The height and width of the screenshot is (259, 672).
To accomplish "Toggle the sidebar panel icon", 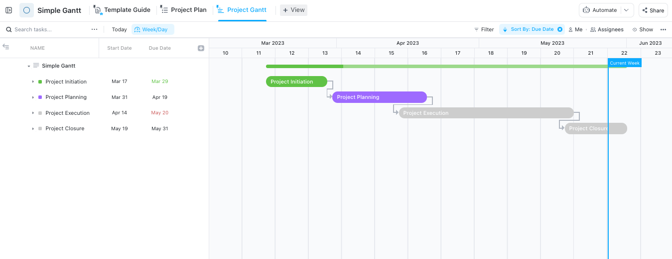I will (x=9, y=10).
